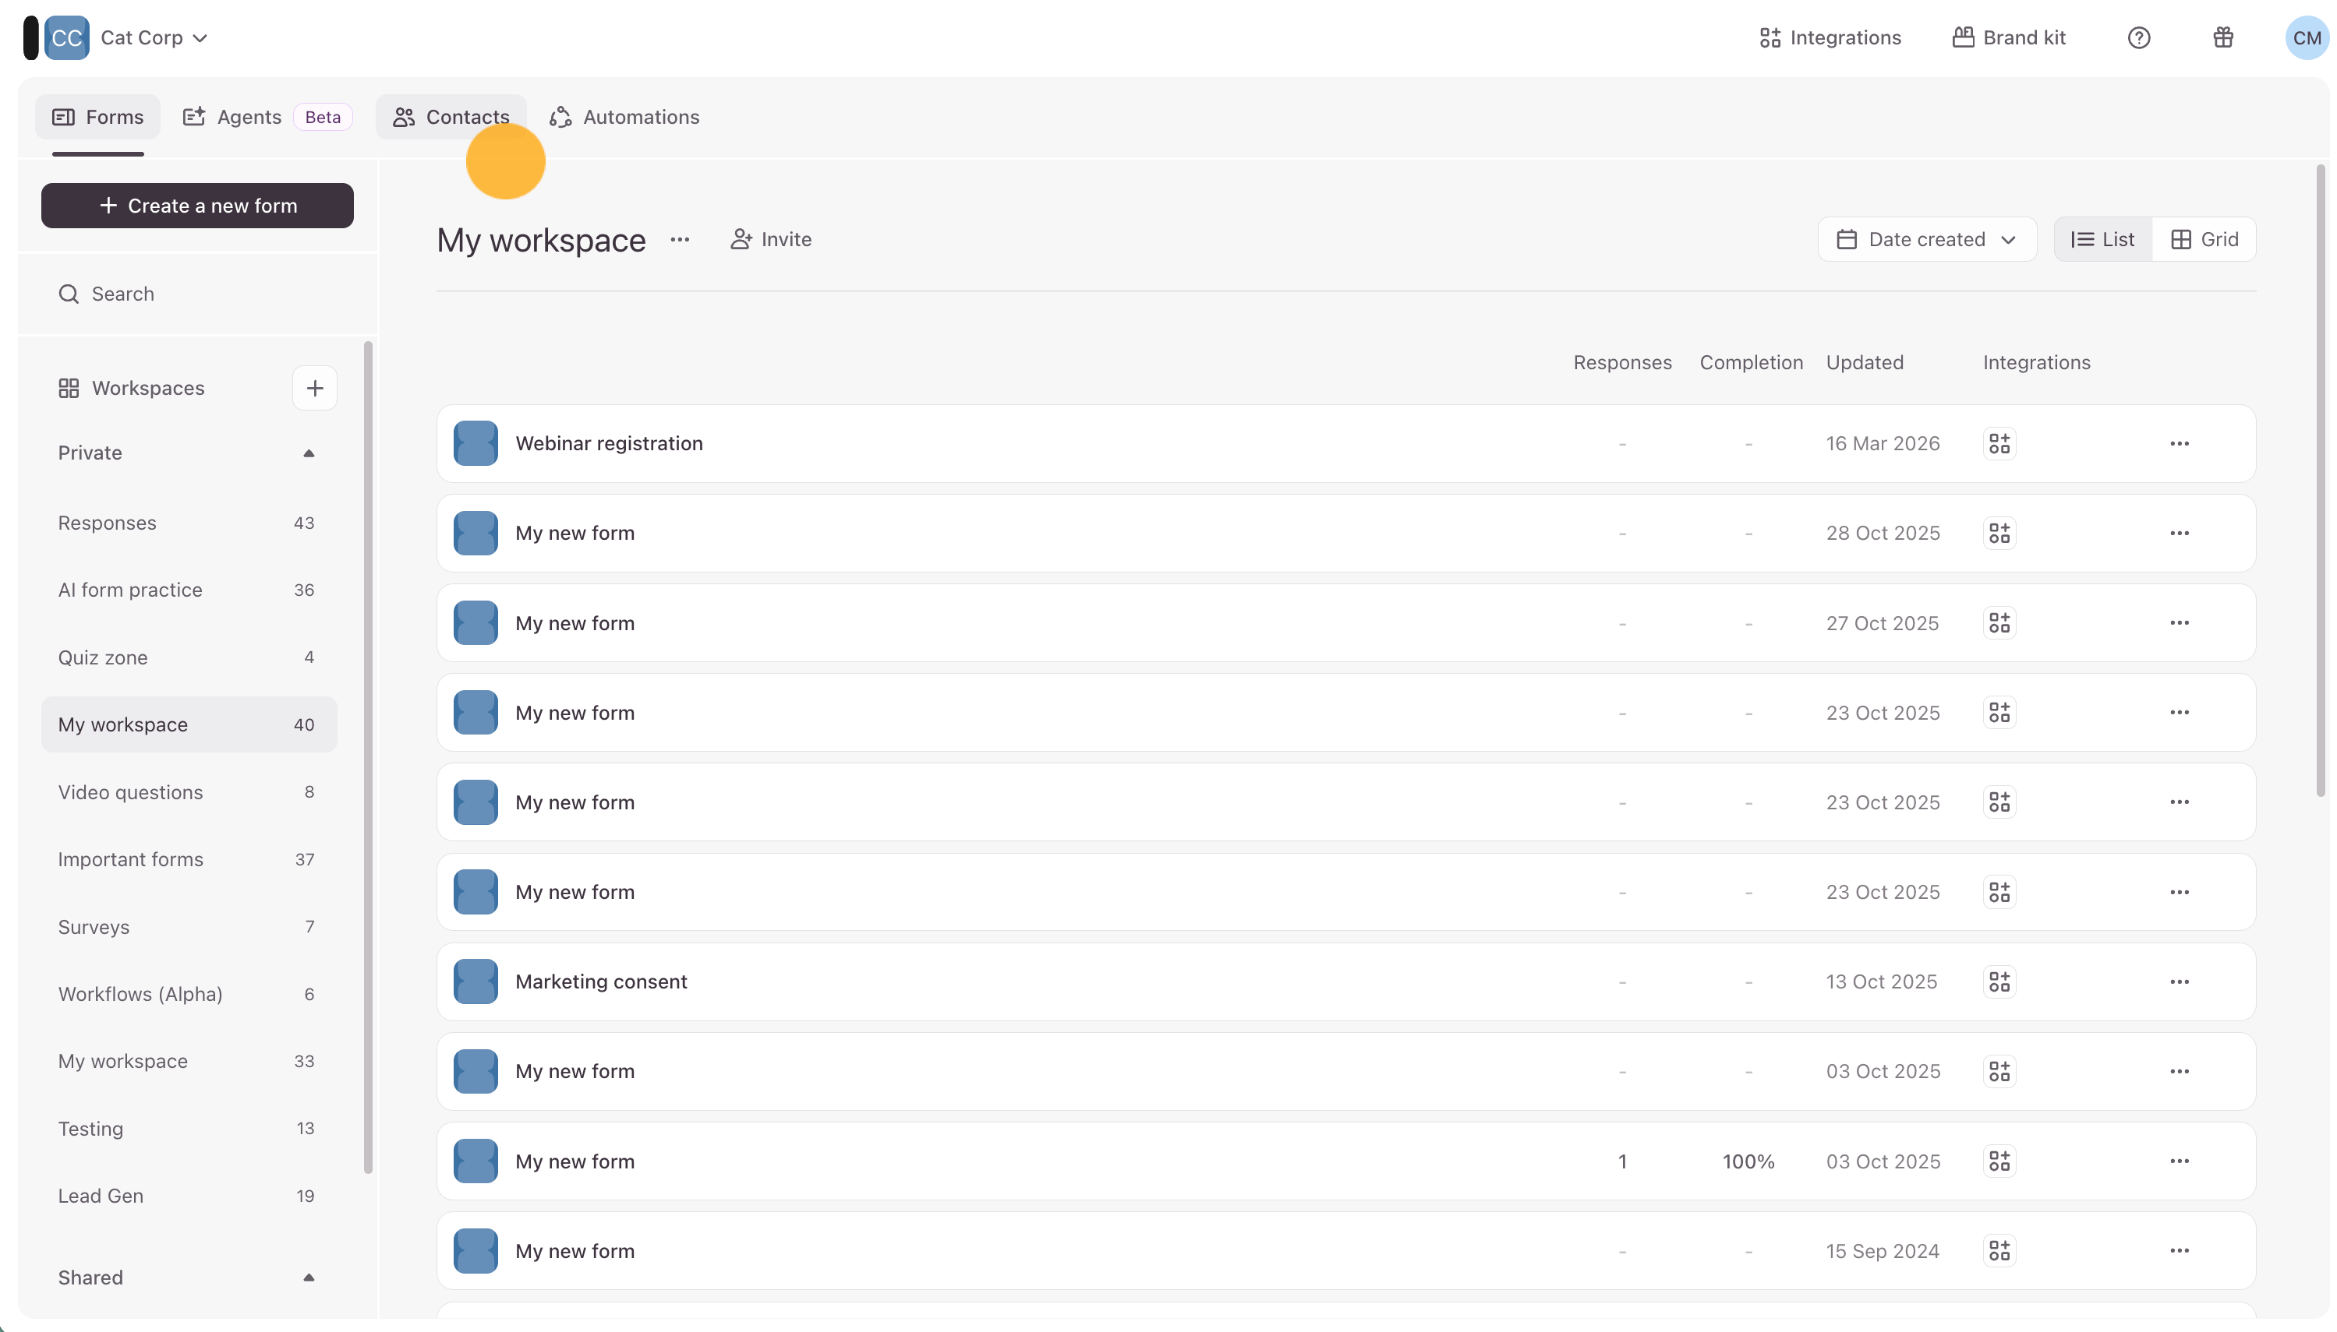Open the Cat Corp organization dropdown
This screenshot has width=2337, height=1332.
pyautogui.click(x=154, y=37)
